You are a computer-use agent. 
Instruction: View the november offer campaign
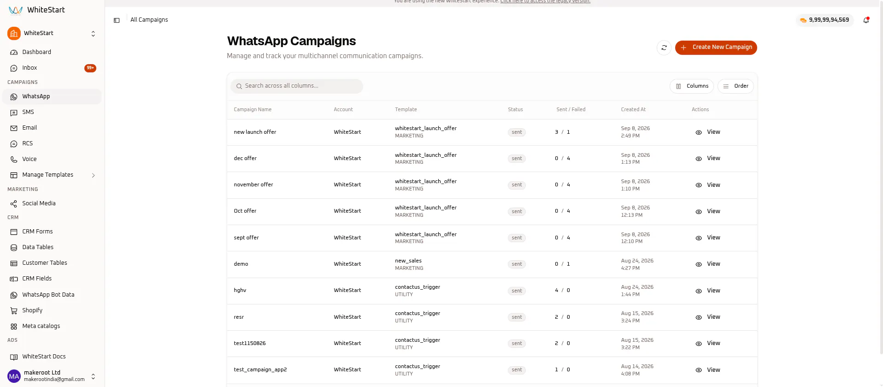708,185
